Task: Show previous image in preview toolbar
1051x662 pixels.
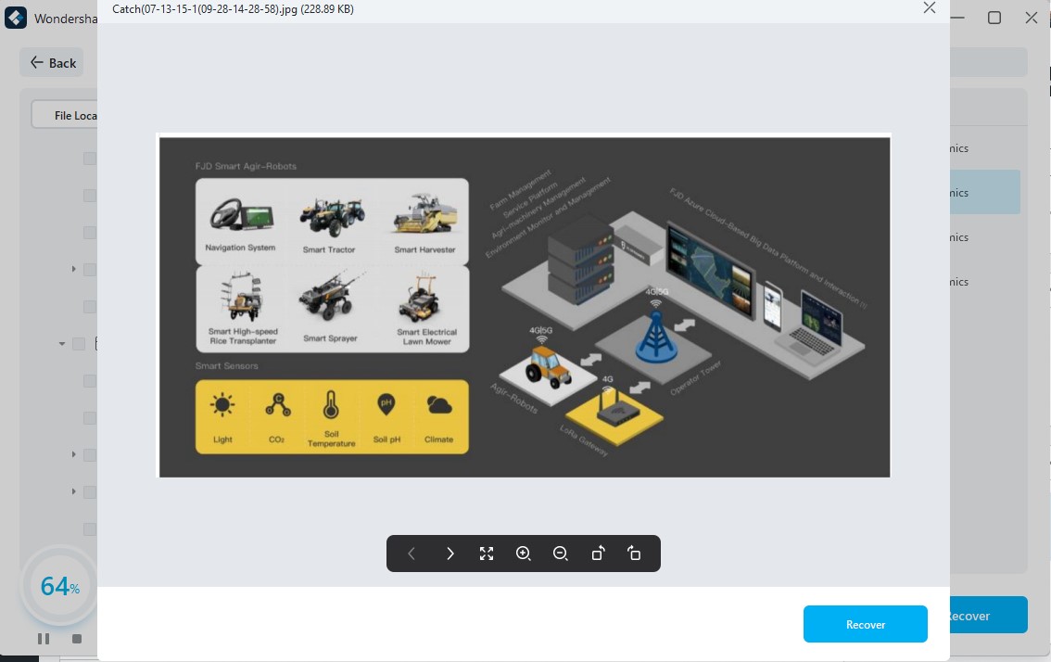Action: pyautogui.click(x=412, y=554)
